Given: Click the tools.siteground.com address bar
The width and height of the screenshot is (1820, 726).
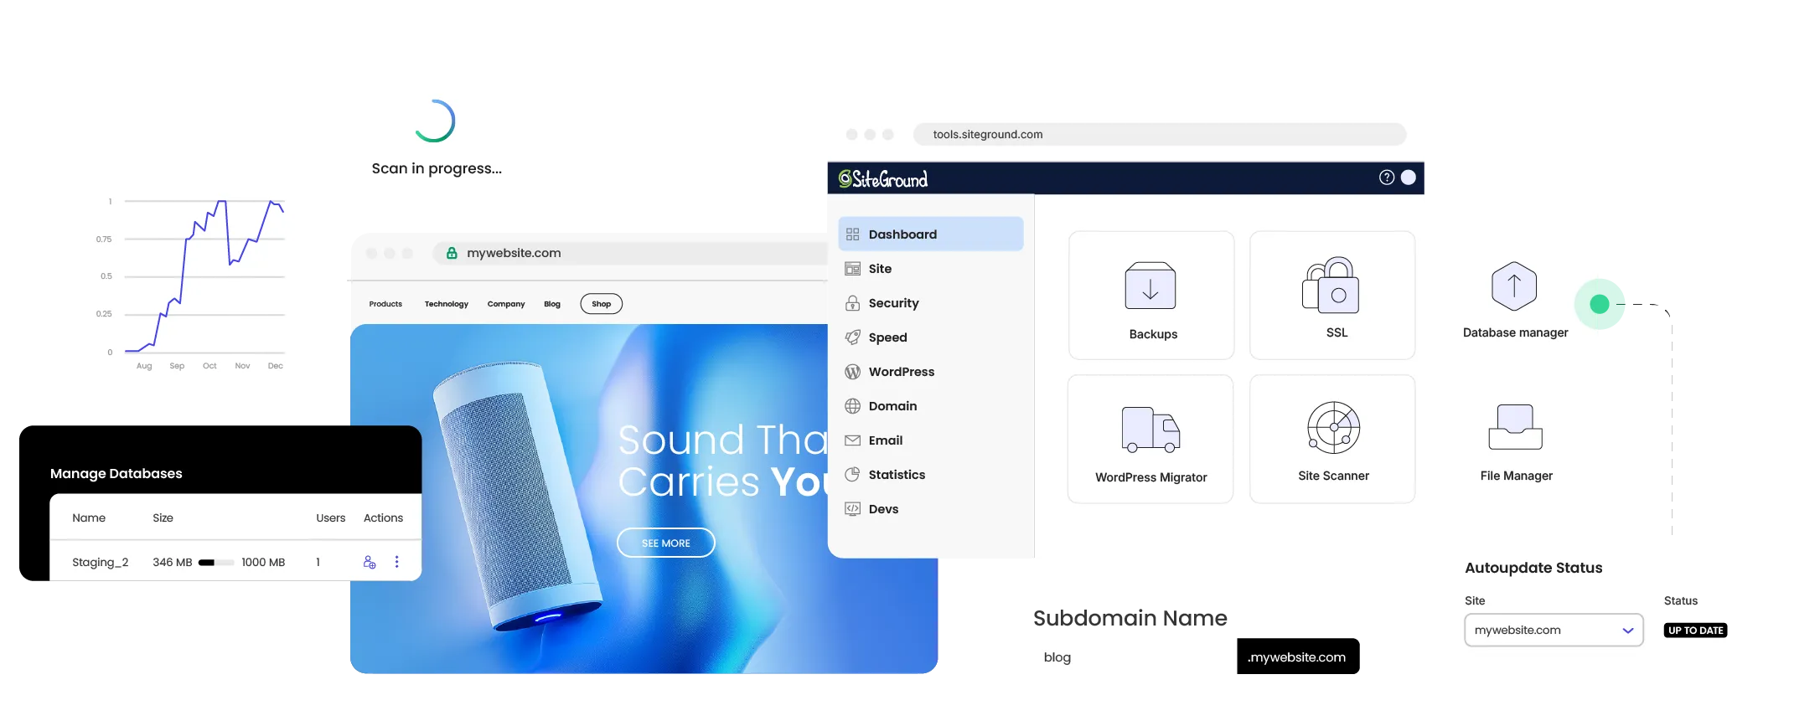Looking at the screenshot, I should [x=1160, y=135].
